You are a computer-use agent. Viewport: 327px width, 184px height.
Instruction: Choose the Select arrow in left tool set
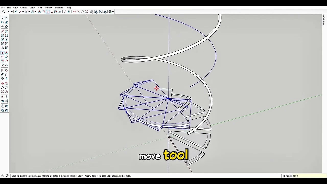pyautogui.click(x=2, y=18)
